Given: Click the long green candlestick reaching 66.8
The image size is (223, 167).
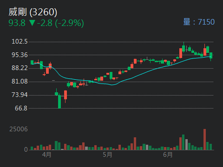Looking at the screenshot, I should [x=59, y=102].
